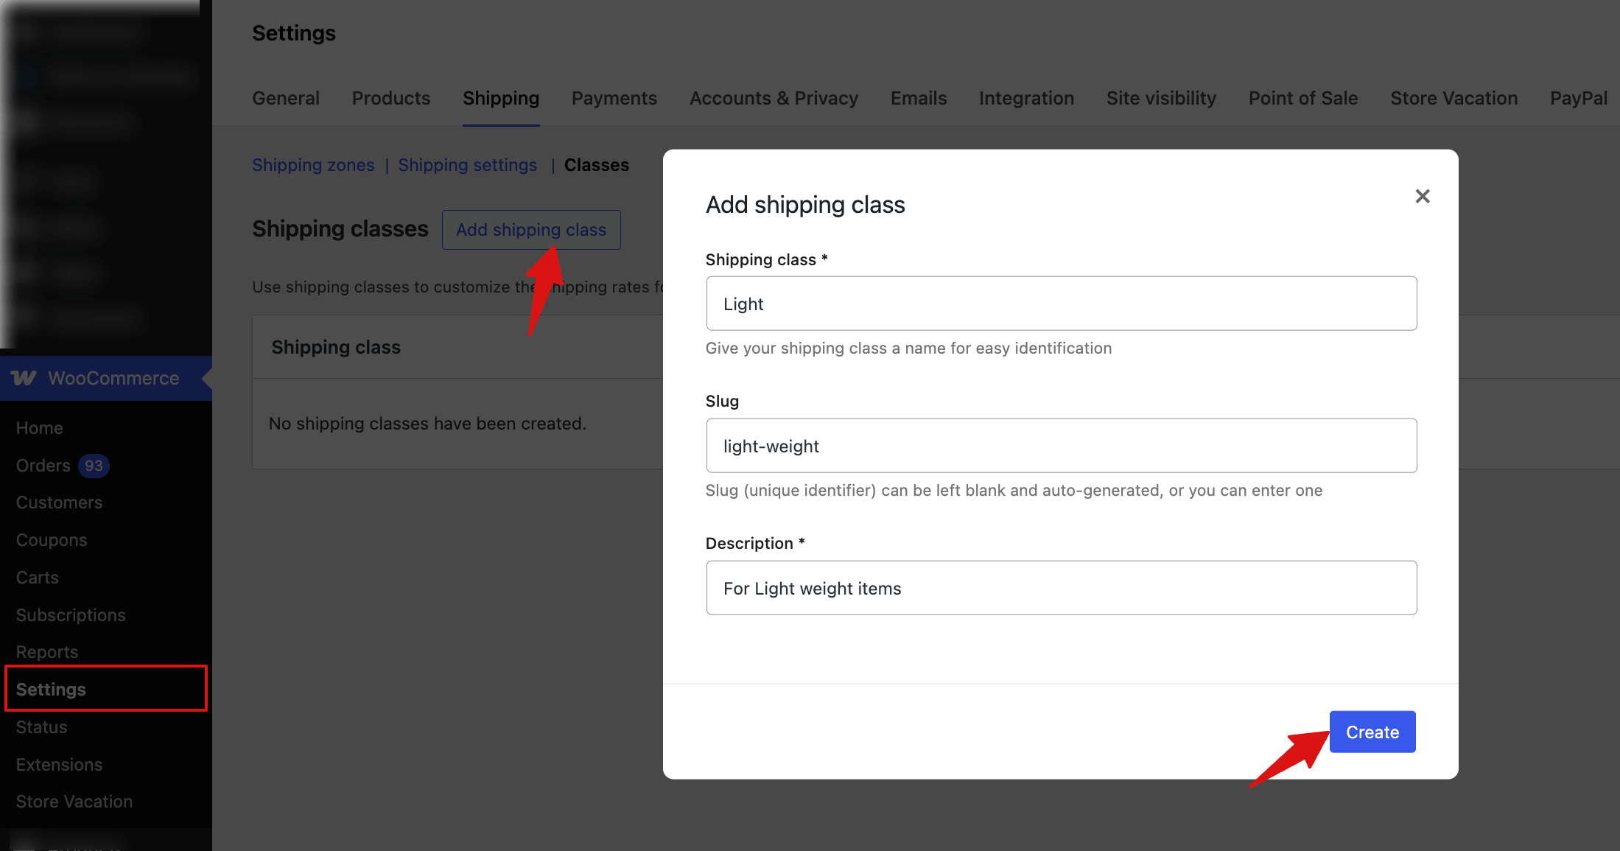Click the Slug input field
Image resolution: width=1620 pixels, height=851 pixels.
[x=1061, y=445]
